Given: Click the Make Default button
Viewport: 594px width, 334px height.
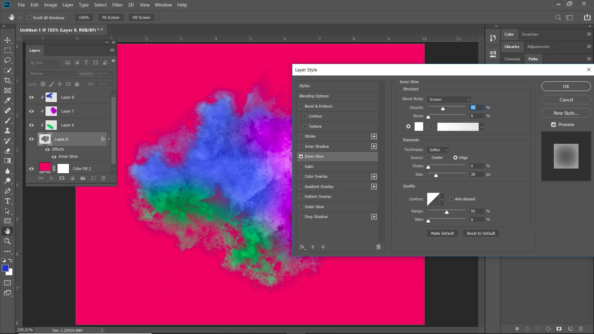Looking at the screenshot, I should tap(442, 233).
